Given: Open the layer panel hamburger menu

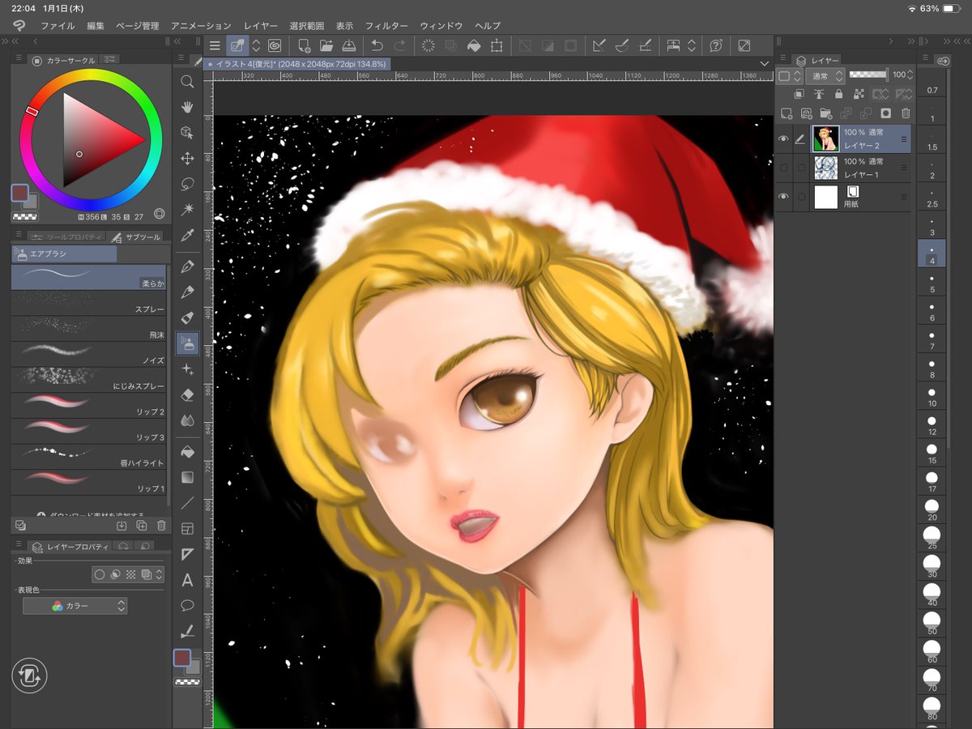Looking at the screenshot, I should pos(782,59).
